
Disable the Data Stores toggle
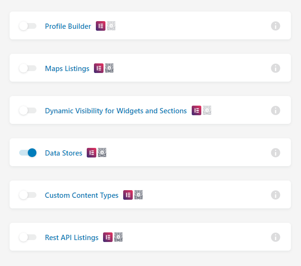click(28, 153)
